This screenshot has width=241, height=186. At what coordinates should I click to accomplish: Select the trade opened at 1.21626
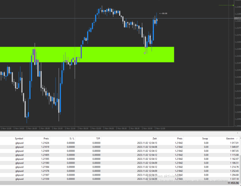120,143
